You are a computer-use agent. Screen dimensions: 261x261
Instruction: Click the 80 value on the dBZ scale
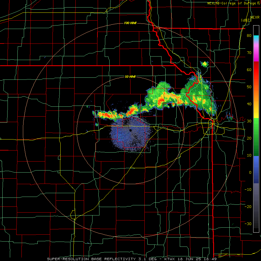click(x=249, y=36)
